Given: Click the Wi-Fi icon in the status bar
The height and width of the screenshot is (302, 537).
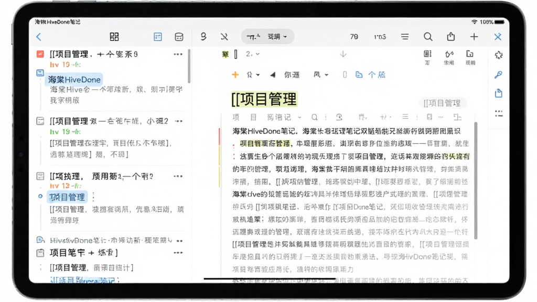Looking at the screenshot, I should pyautogui.click(x=474, y=22).
